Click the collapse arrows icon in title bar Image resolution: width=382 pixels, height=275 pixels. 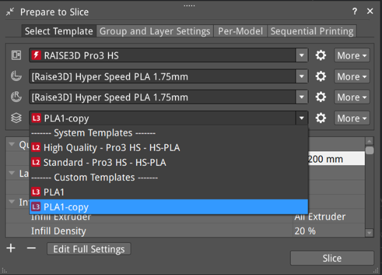point(10,11)
